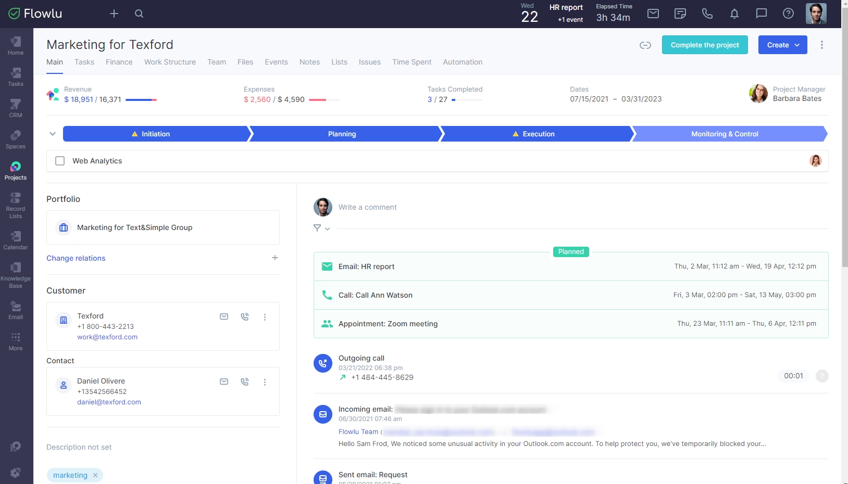Open Tasks in the left sidebar
This screenshot has height=484, width=848.
(x=16, y=77)
